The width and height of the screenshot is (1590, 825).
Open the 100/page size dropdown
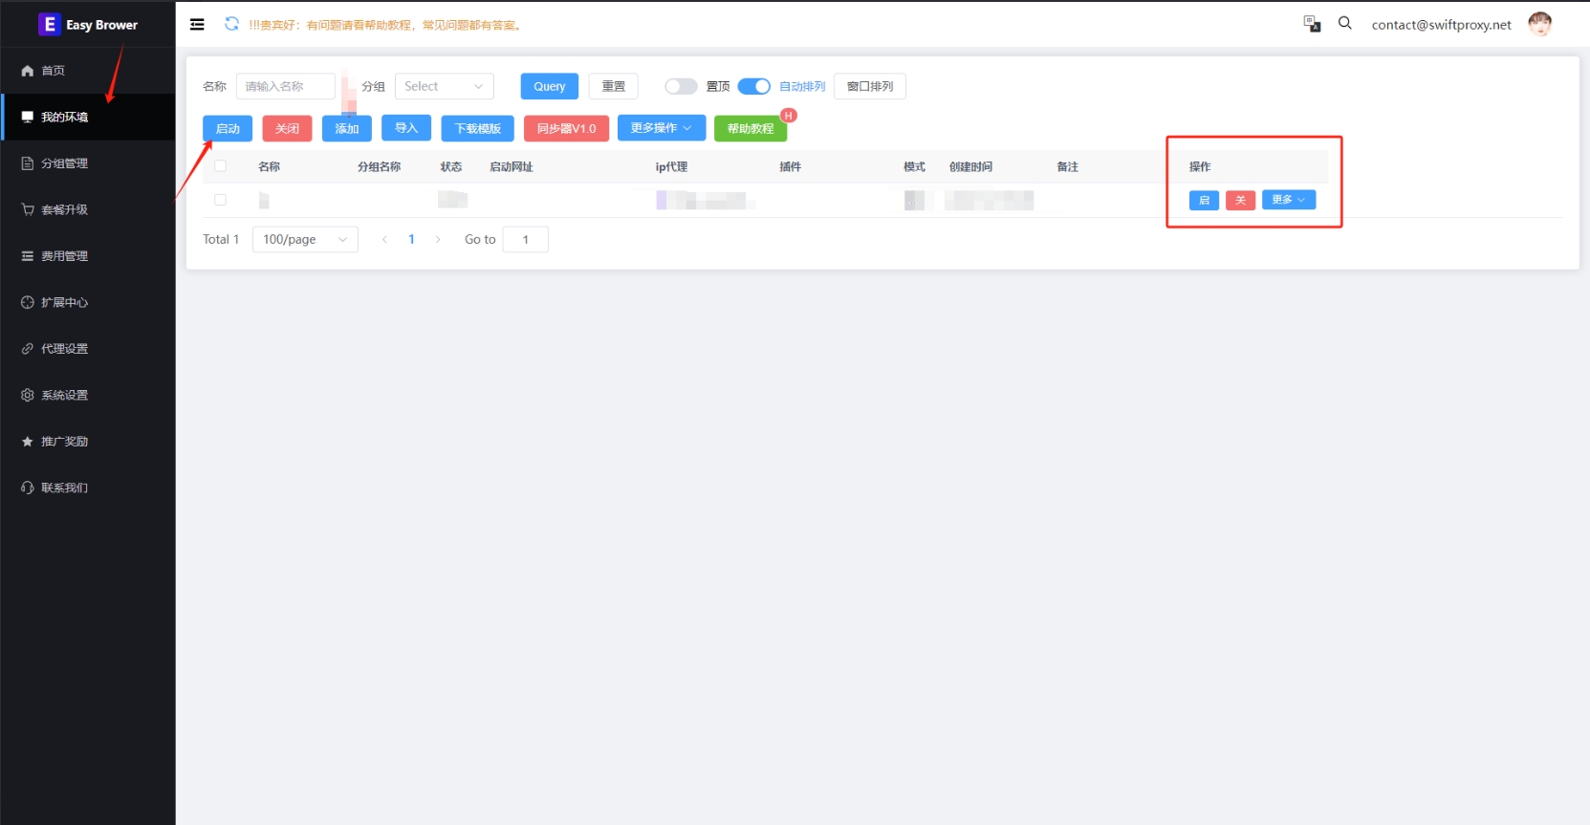(305, 239)
